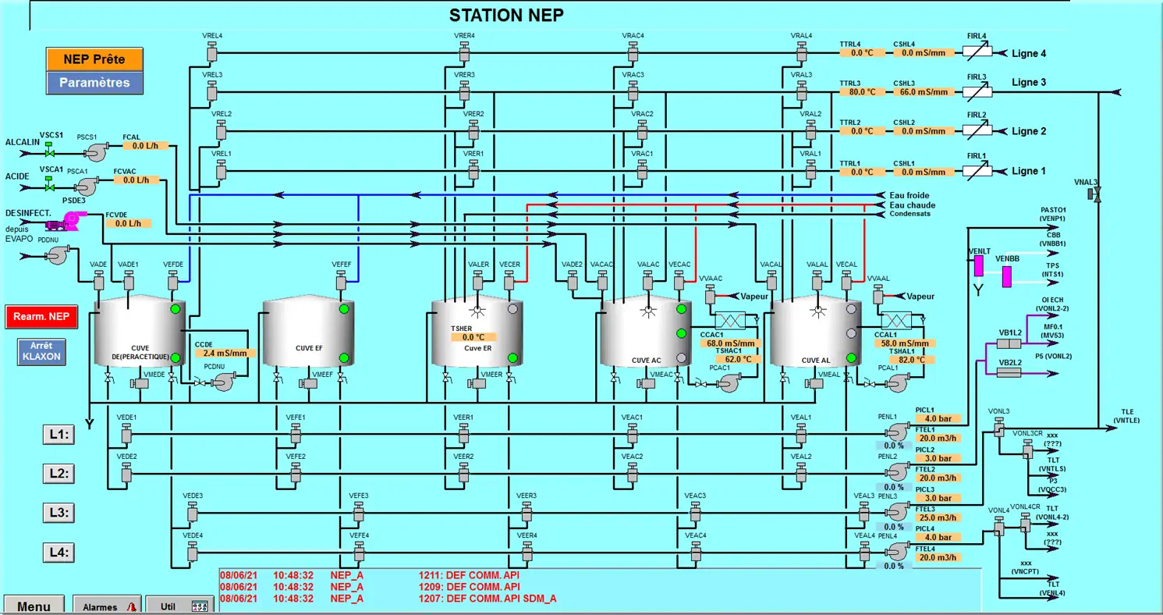The width and height of the screenshot is (1163, 615).
Task: Click the CUVE EF tank
Action: point(309,332)
